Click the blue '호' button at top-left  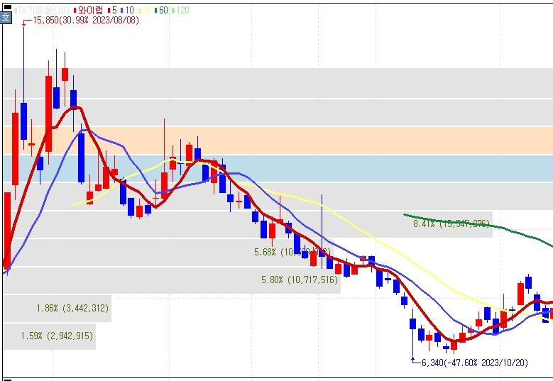6,17
